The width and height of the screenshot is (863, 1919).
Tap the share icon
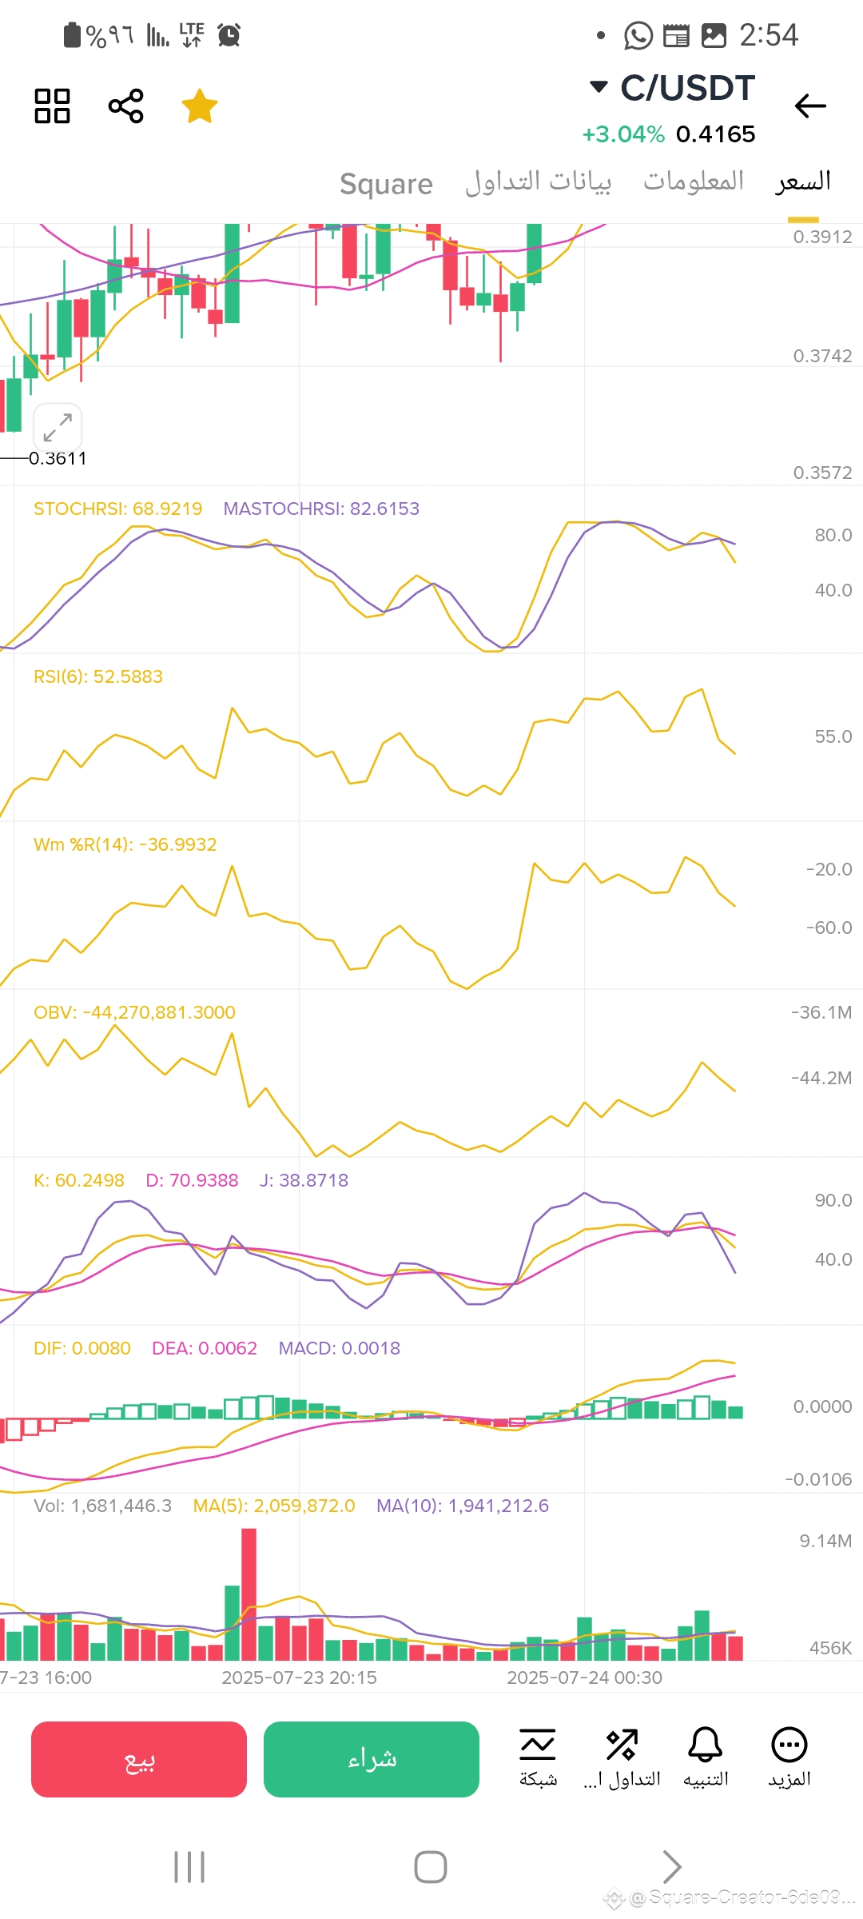pyautogui.click(x=125, y=106)
